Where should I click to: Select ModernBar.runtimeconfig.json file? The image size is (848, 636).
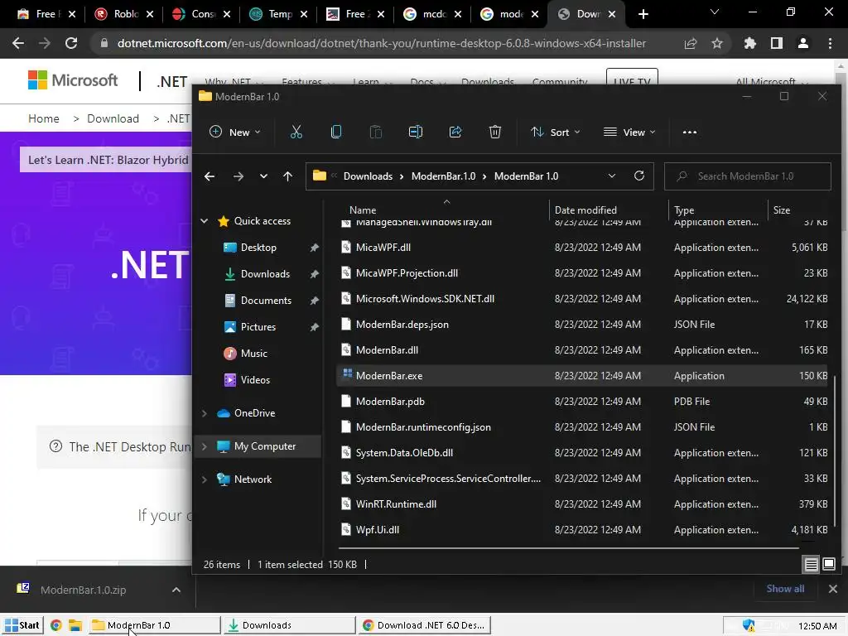582,427
